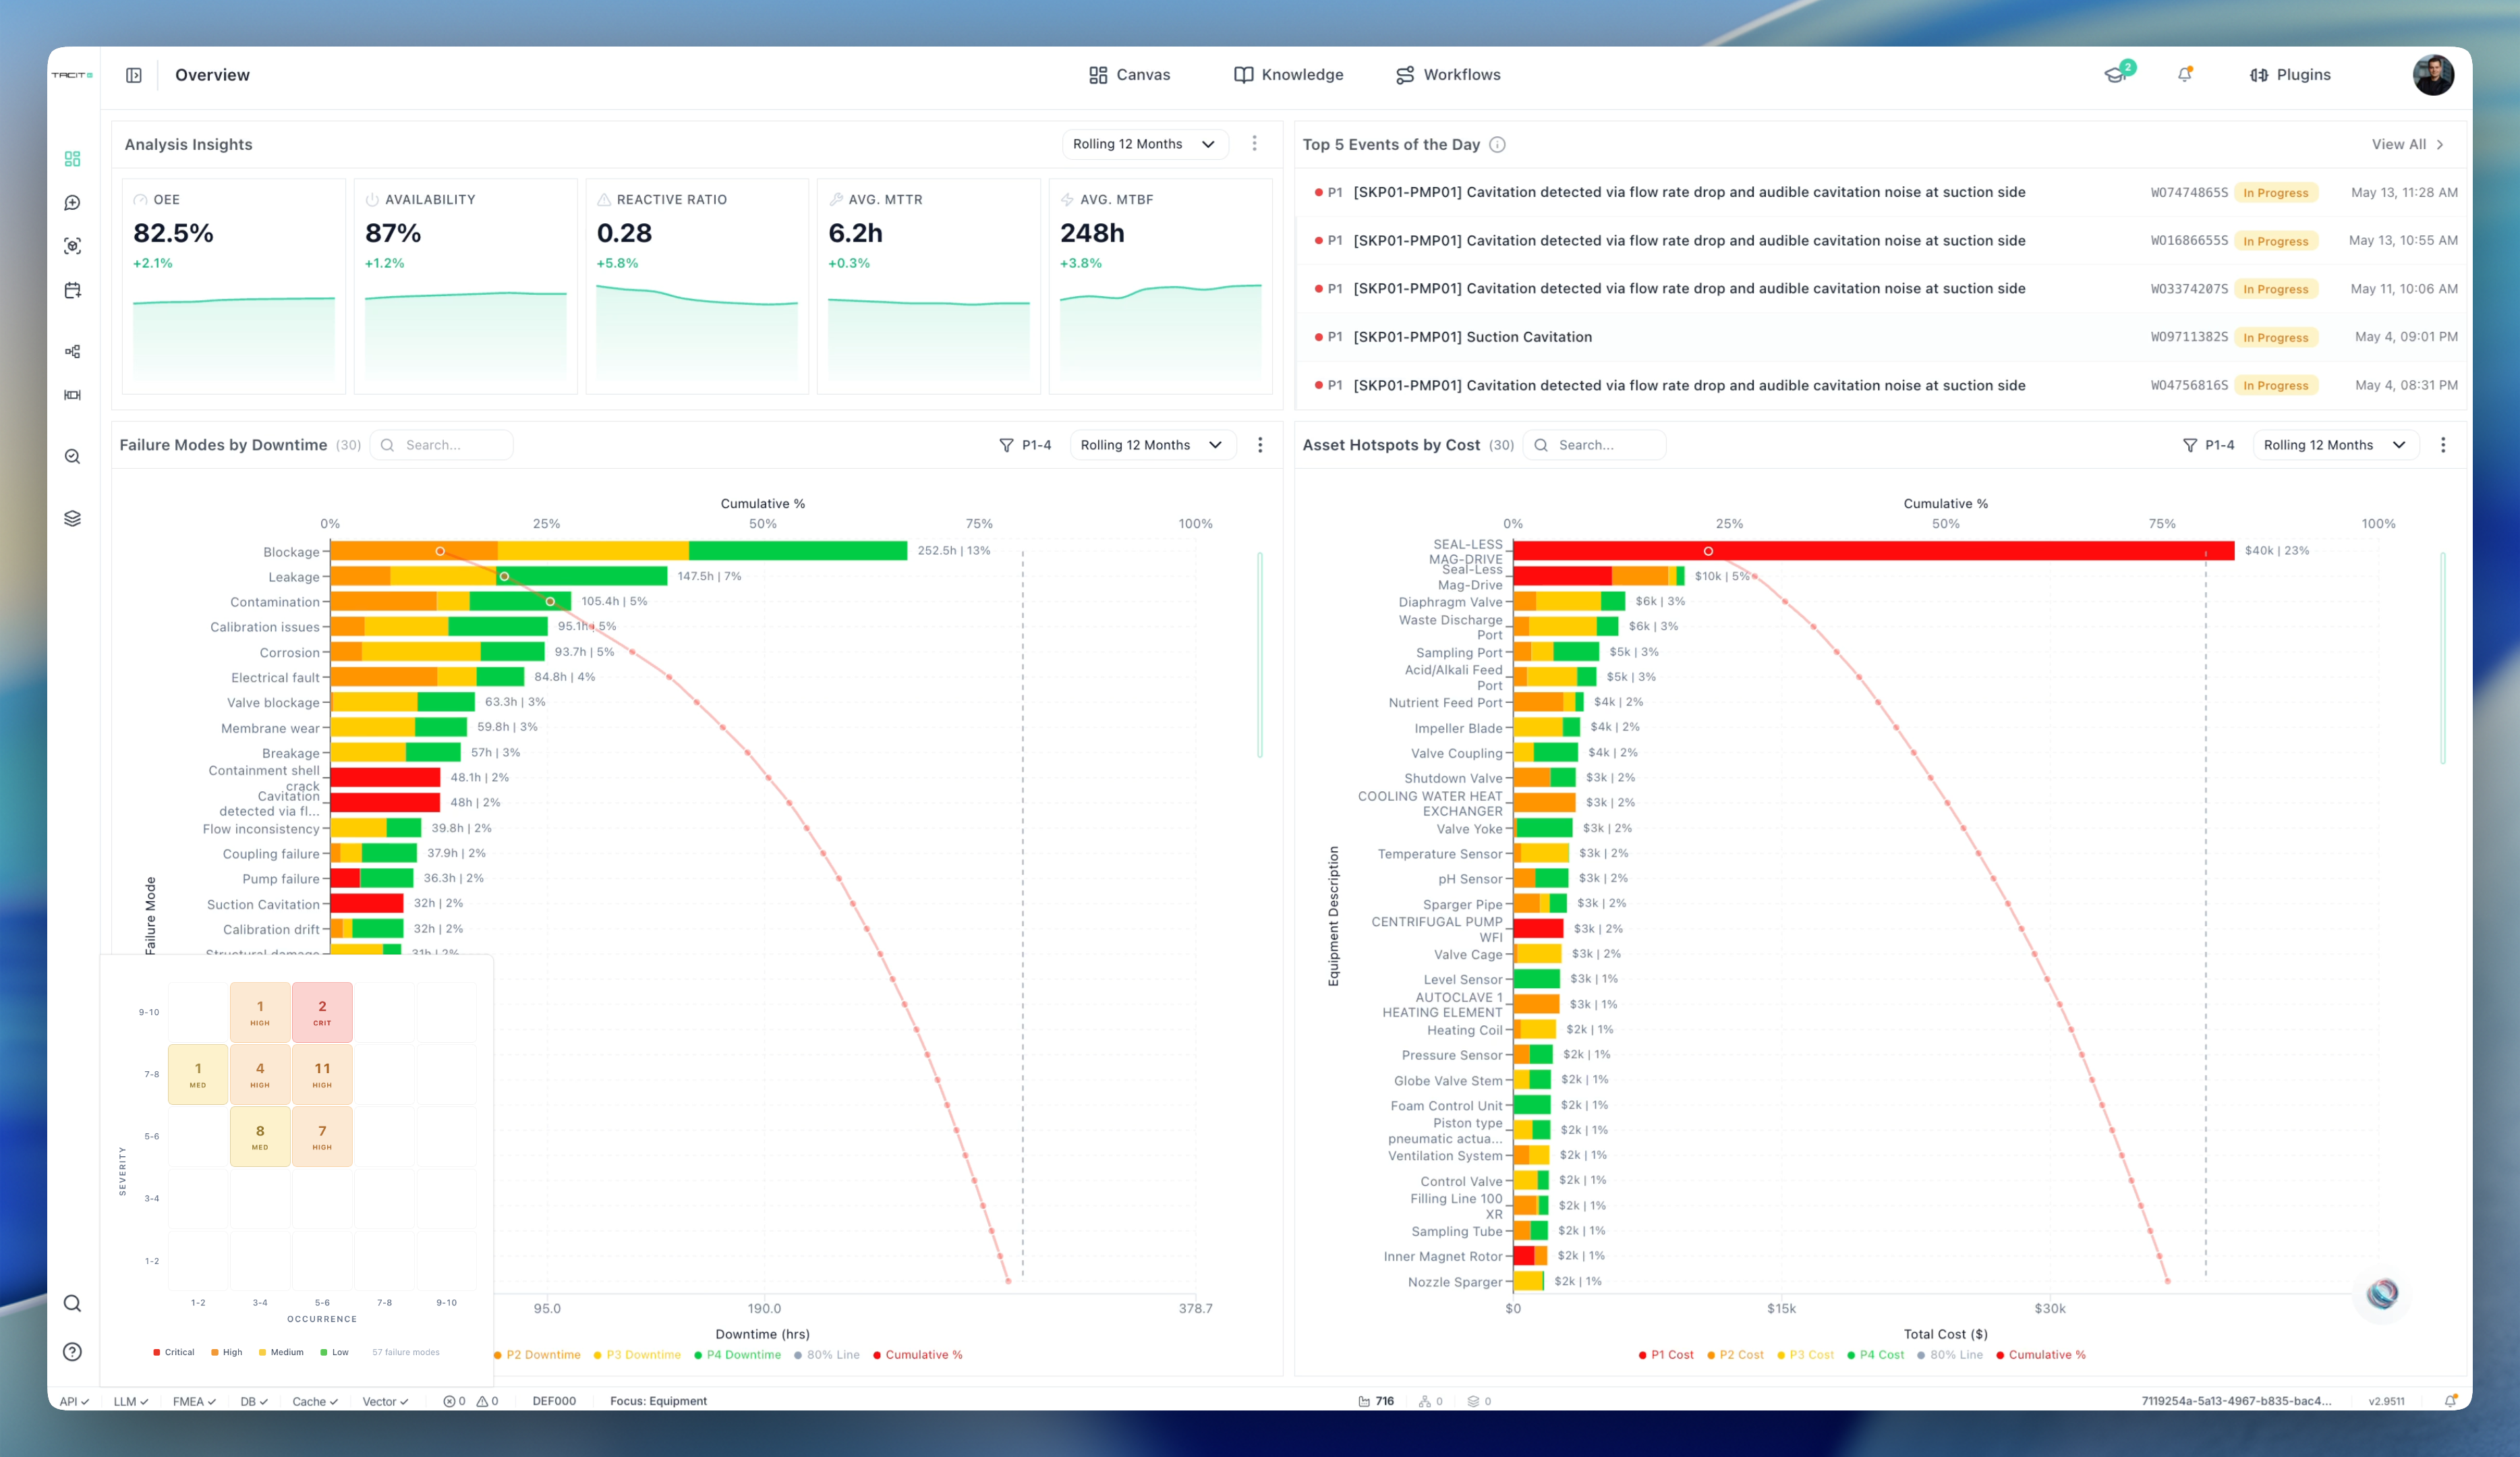Select risk matrix cell 8 MED

click(260, 1136)
